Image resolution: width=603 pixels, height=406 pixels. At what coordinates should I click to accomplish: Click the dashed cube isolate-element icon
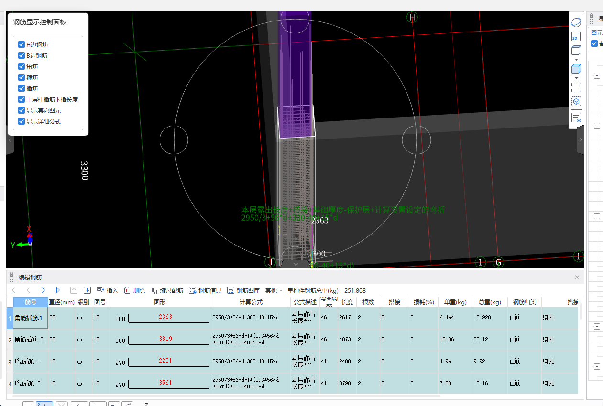[576, 102]
